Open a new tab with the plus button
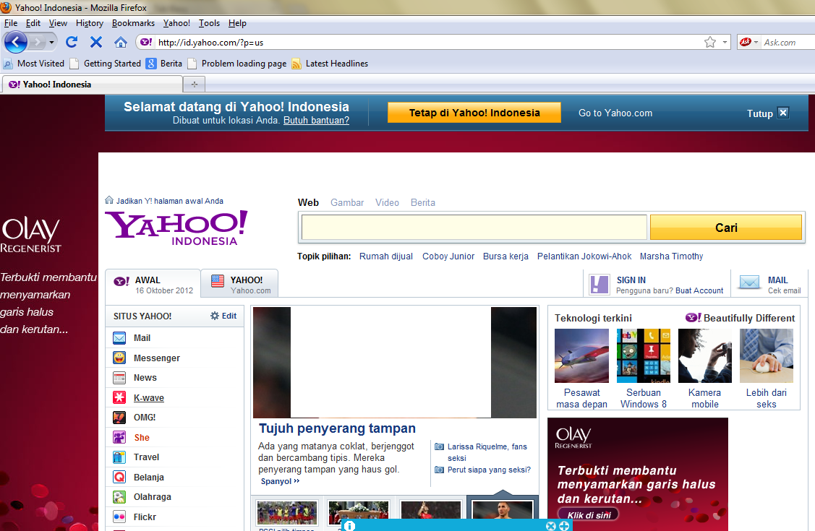 pyautogui.click(x=195, y=84)
